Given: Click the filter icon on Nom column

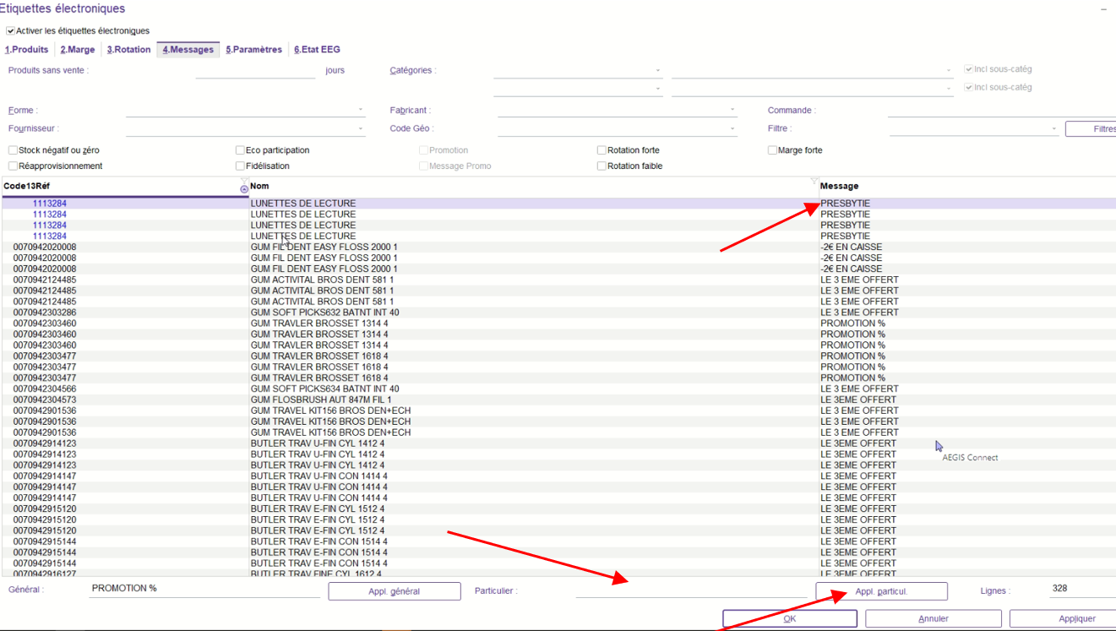Looking at the screenshot, I should click(814, 181).
